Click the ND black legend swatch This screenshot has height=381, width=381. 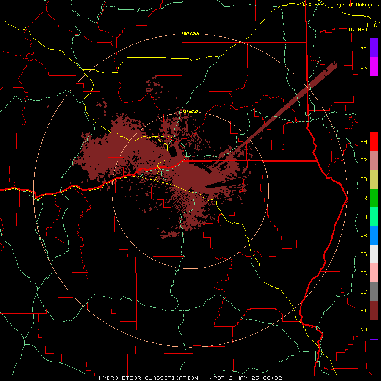coord(374,329)
